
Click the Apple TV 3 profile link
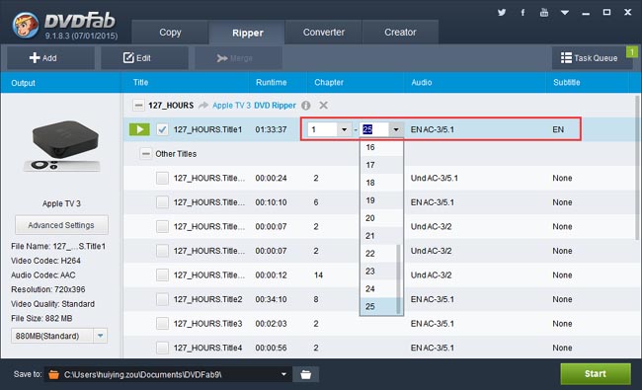tap(231, 106)
